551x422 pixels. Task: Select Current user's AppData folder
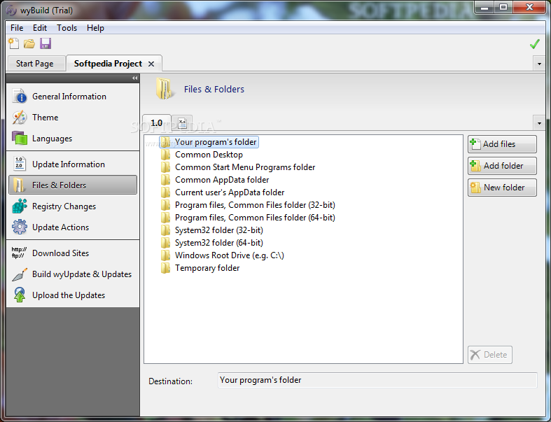(223, 192)
